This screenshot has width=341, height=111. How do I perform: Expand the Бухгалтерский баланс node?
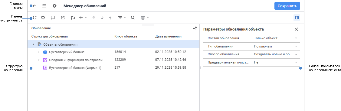tap(39, 52)
